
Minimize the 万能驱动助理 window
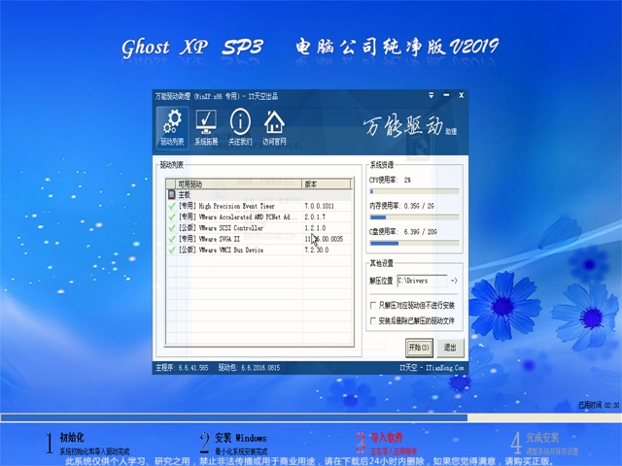446,95
